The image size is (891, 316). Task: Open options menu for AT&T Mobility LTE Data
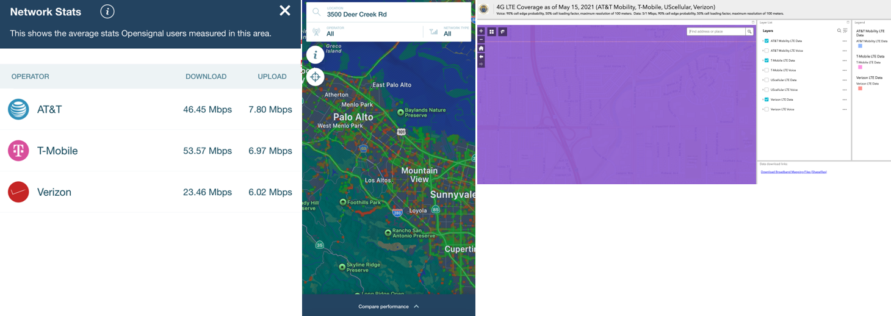tap(845, 41)
